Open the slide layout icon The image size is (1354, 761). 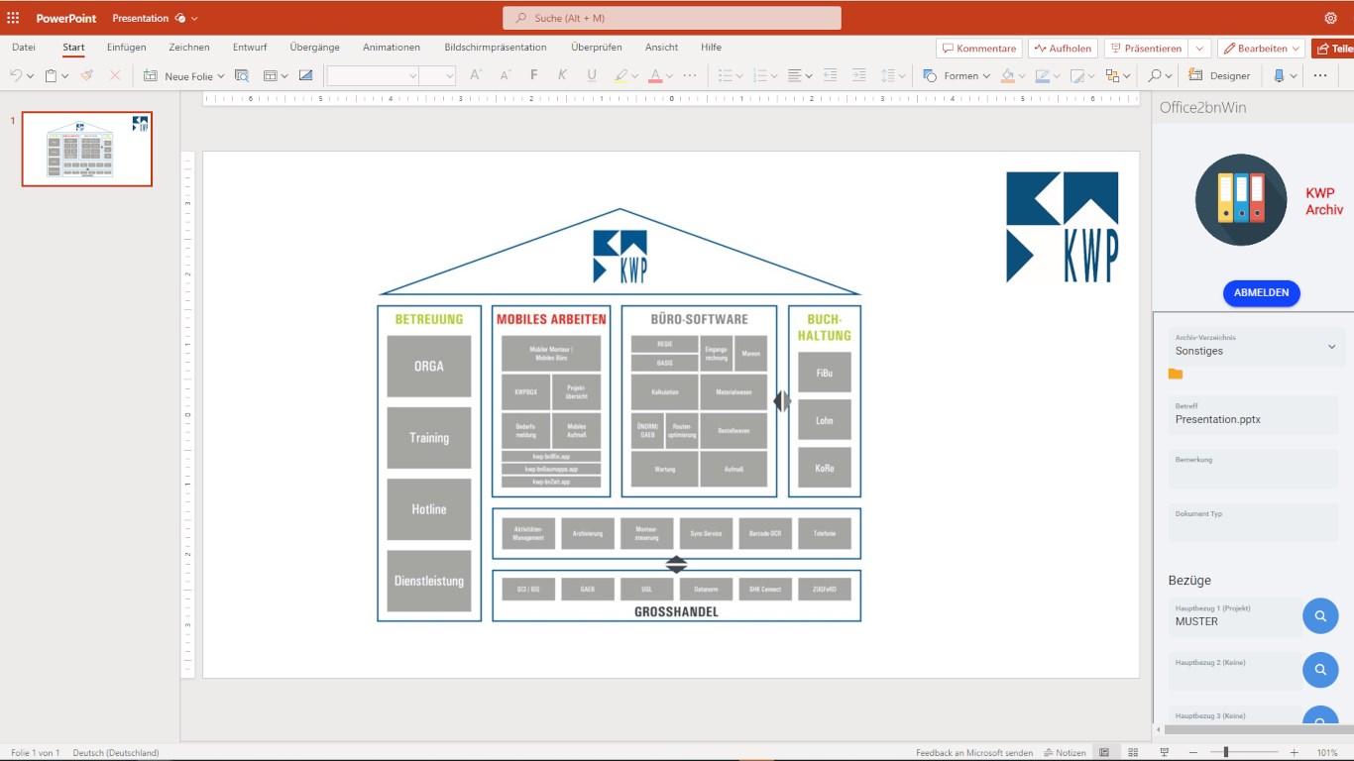coord(270,75)
